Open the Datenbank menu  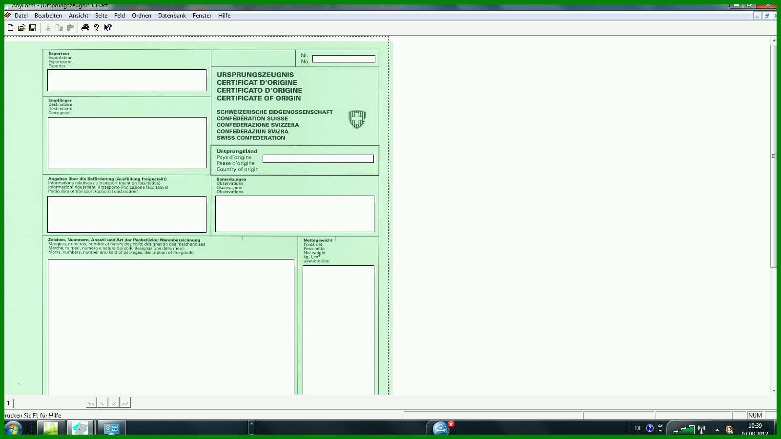172,16
